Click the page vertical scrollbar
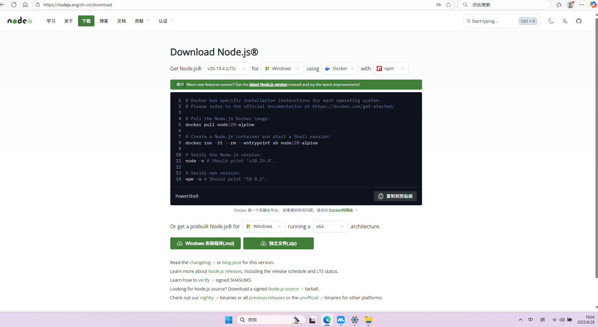The image size is (598, 327). [596, 148]
